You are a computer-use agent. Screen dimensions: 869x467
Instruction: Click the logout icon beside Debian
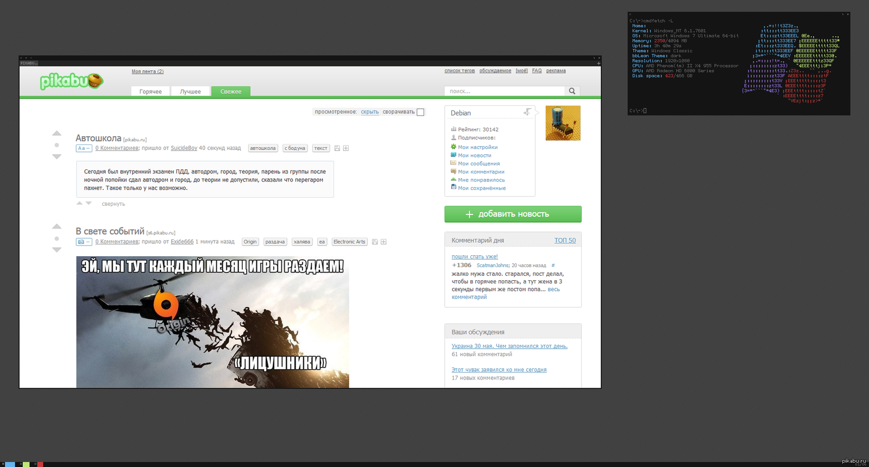point(527,112)
